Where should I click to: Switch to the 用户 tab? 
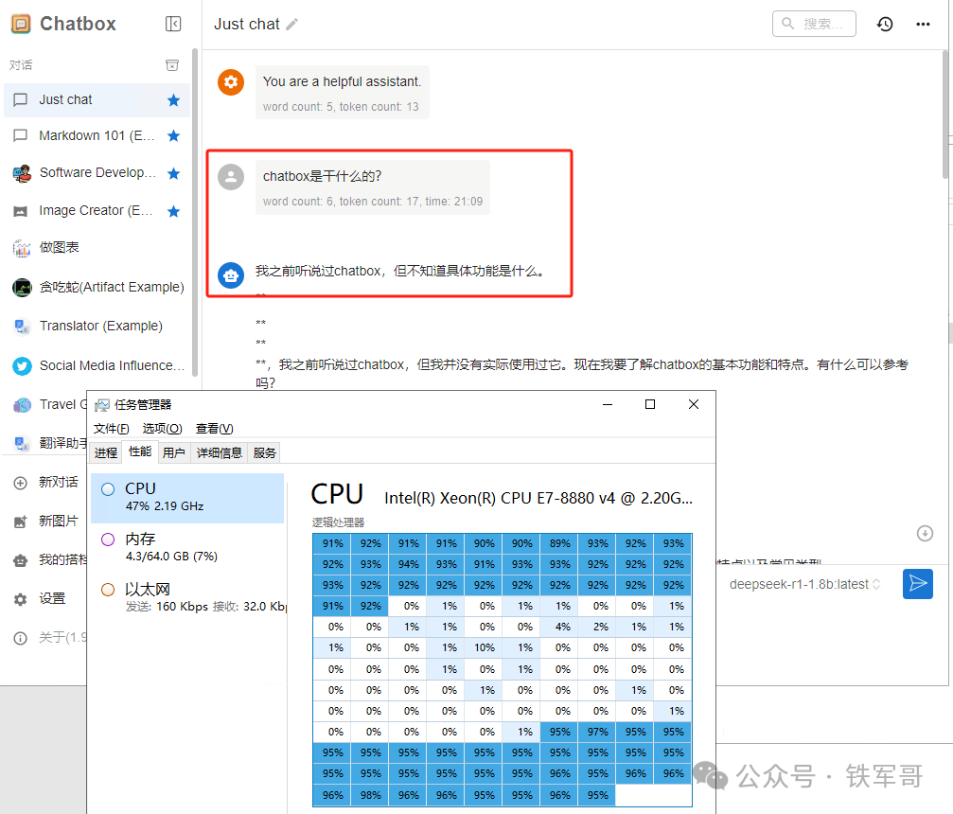click(174, 452)
